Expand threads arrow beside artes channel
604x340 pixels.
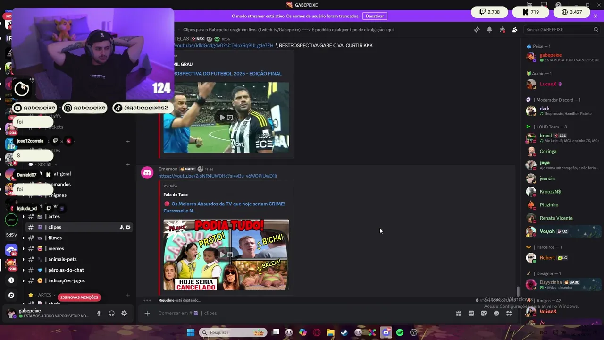24,217
